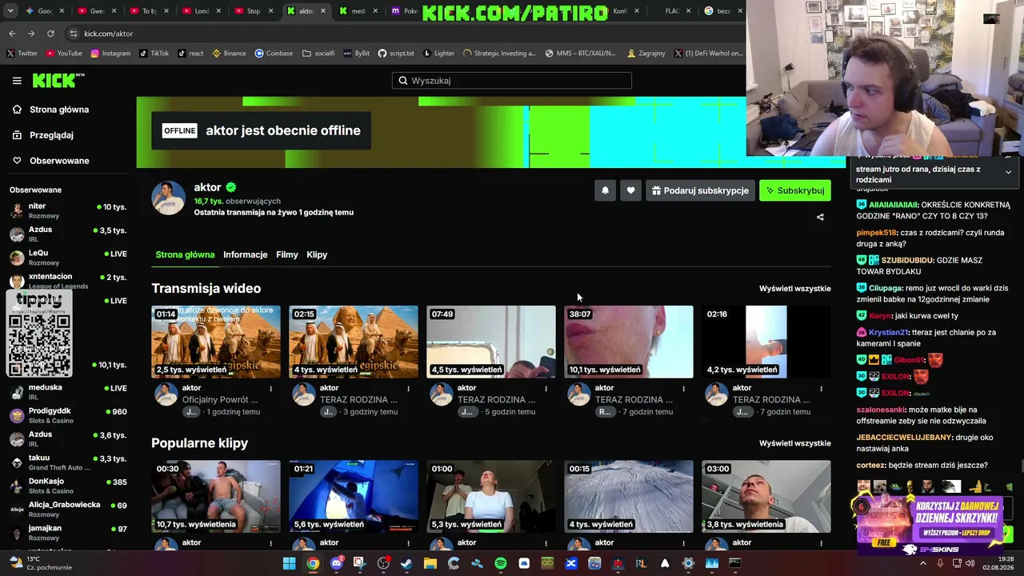Open the Twitter bookmark
The height and width of the screenshot is (576, 1024).
click(22, 54)
